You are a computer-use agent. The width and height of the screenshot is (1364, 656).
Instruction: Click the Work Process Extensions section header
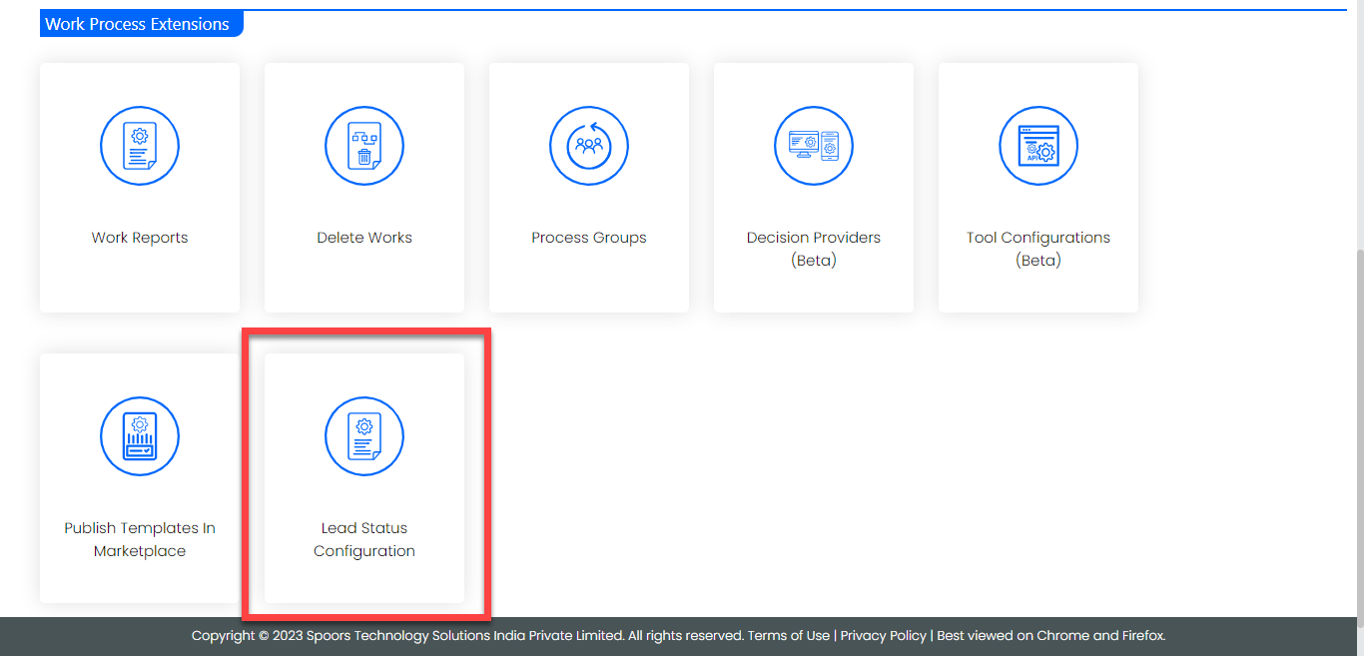[x=138, y=24]
